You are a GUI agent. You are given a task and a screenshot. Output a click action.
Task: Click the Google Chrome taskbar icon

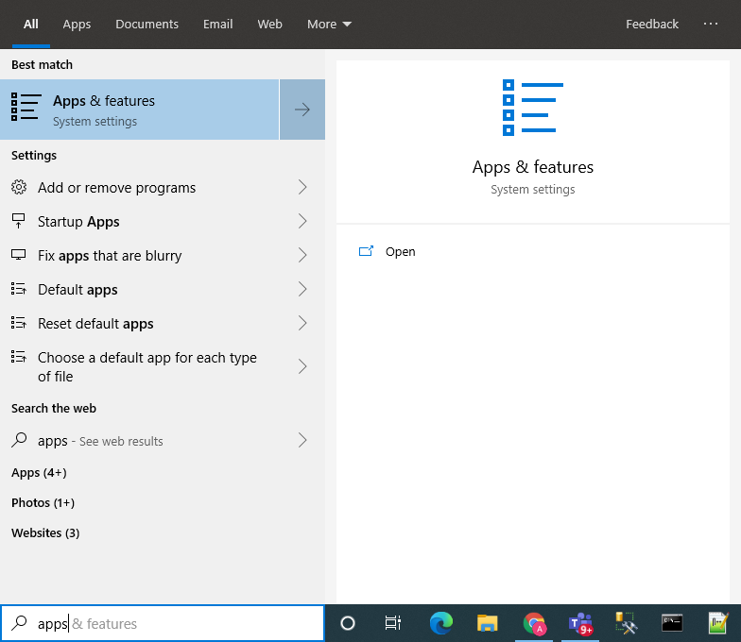[x=534, y=623]
